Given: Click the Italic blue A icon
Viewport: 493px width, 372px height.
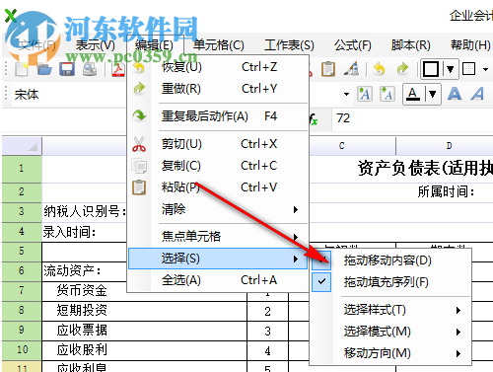Looking at the screenshot, I should (477, 94).
